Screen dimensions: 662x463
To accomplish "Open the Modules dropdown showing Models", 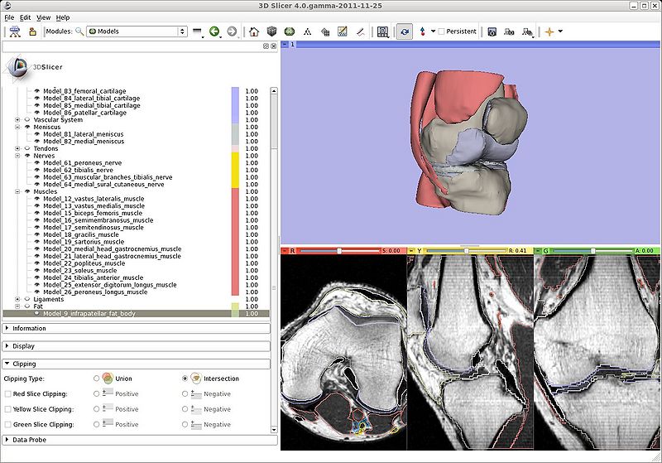I will click(x=137, y=31).
